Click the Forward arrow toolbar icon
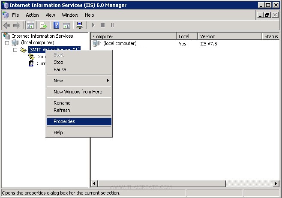The width and height of the screenshot is (282, 198). click(x=17, y=25)
